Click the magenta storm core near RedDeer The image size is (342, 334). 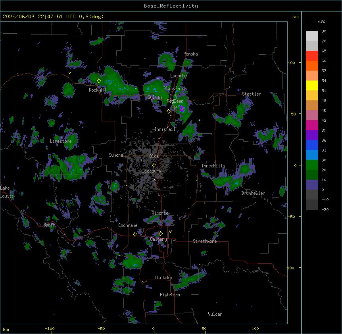182,109
